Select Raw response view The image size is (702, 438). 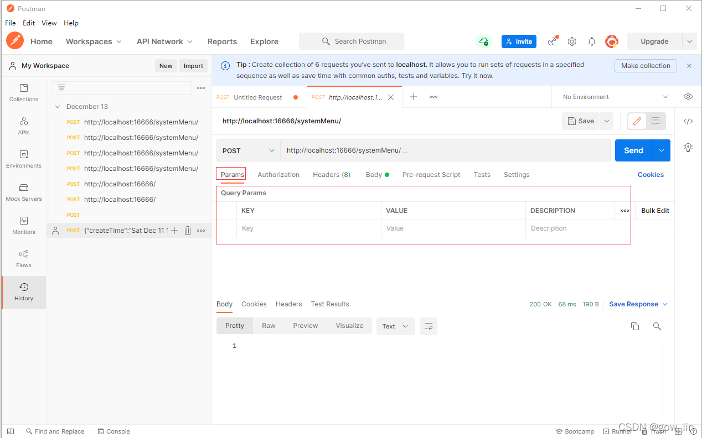[x=269, y=326]
